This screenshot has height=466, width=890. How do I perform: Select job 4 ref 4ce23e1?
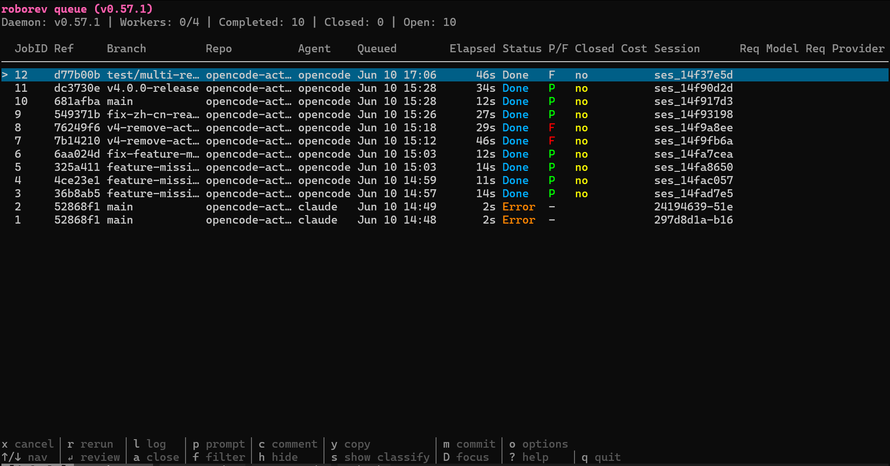[x=77, y=180]
